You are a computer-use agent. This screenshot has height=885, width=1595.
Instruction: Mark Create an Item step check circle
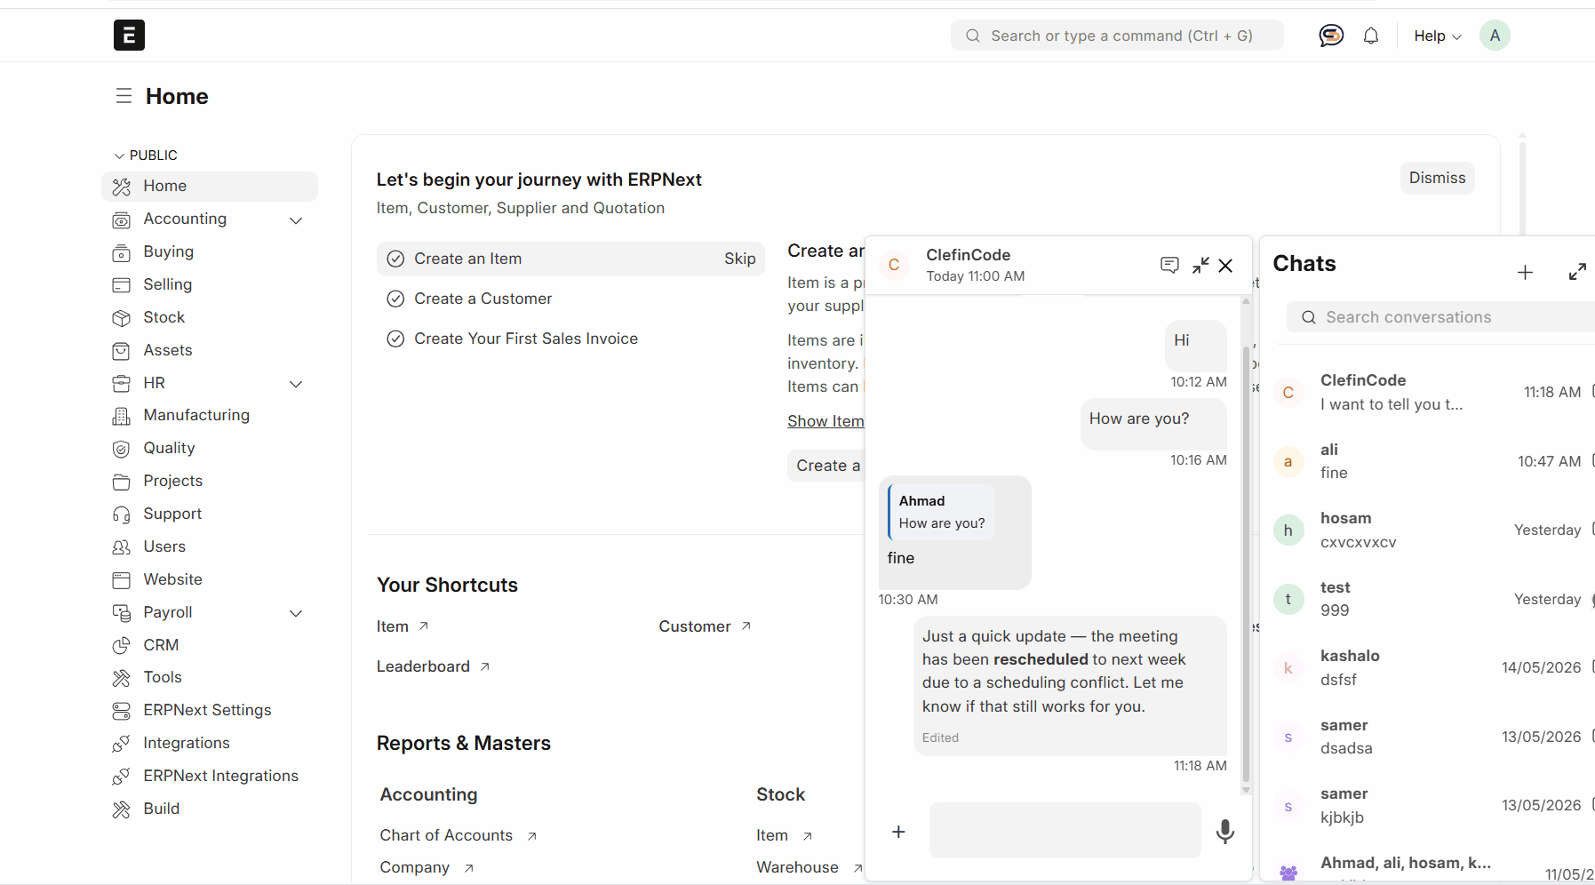tap(395, 259)
